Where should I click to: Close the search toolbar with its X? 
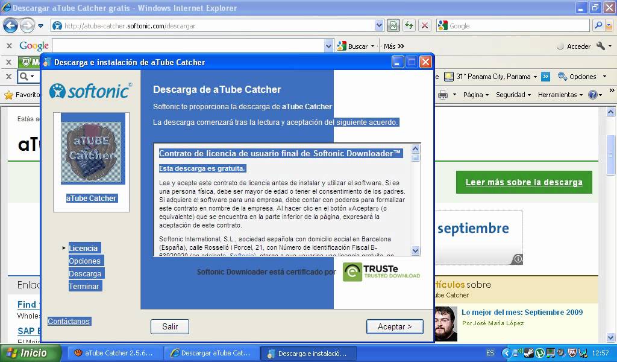tap(9, 76)
